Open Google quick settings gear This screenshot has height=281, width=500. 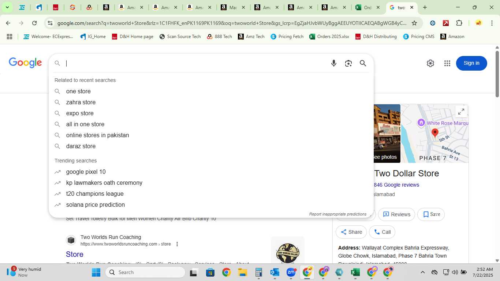(430, 63)
